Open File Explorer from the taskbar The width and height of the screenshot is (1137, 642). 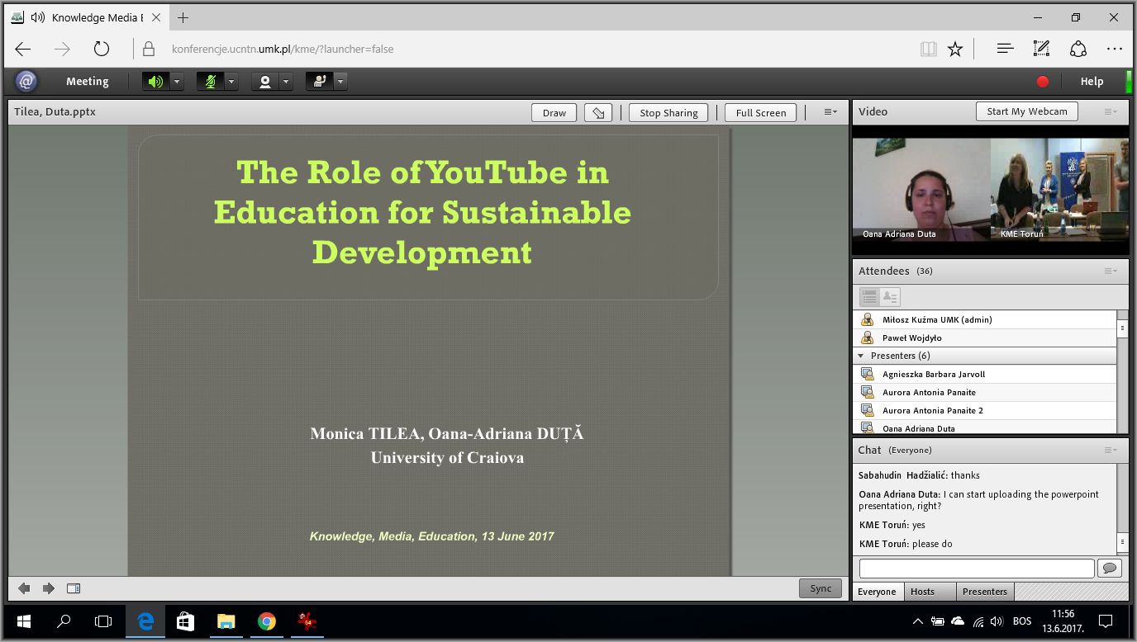226,621
